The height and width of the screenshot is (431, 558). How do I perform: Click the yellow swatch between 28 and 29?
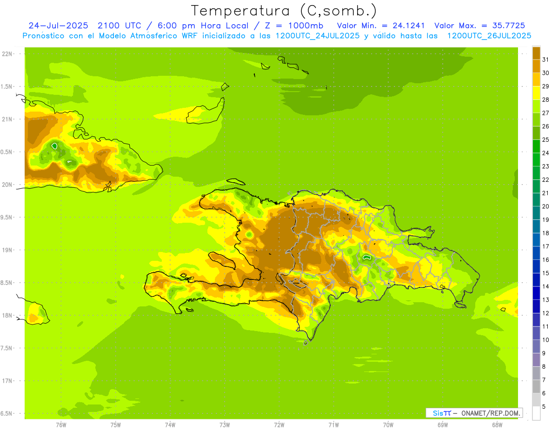click(536, 93)
